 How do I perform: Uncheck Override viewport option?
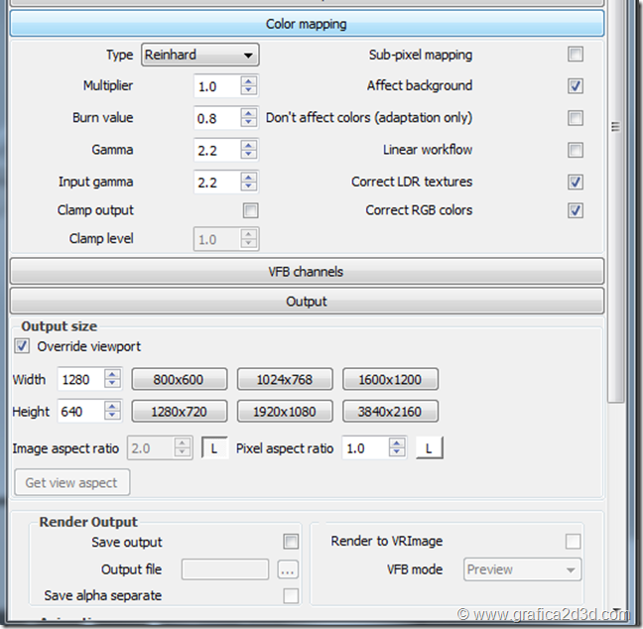[x=22, y=346]
